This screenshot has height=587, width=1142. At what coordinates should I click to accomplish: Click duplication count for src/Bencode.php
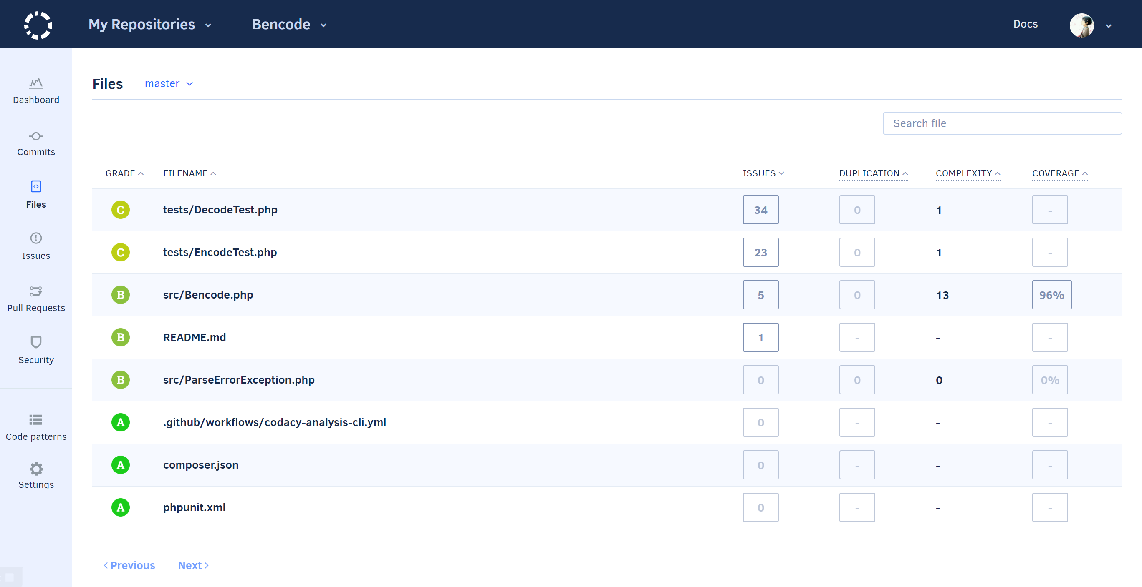pyautogui.click(x=857, y=295)
